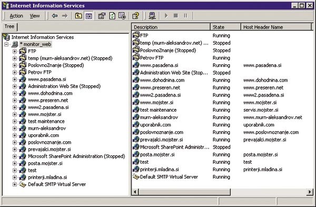
Task: Click posta.mojster.si icon in Description list
Action: tap(136, 154)
